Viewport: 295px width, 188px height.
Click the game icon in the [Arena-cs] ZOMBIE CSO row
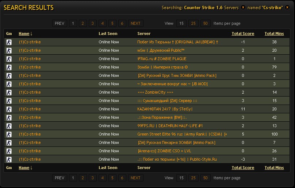pos(9,151)
